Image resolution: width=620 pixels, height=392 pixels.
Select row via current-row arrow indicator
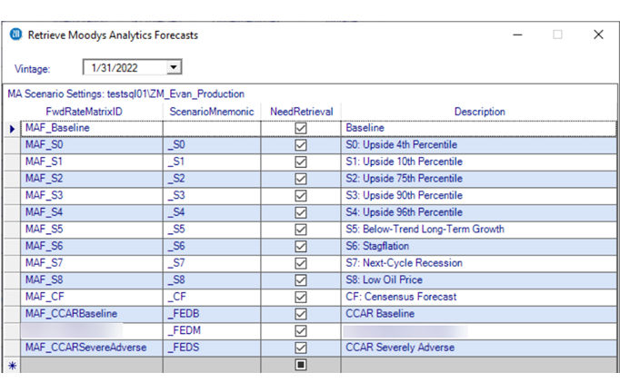(12, 129)
